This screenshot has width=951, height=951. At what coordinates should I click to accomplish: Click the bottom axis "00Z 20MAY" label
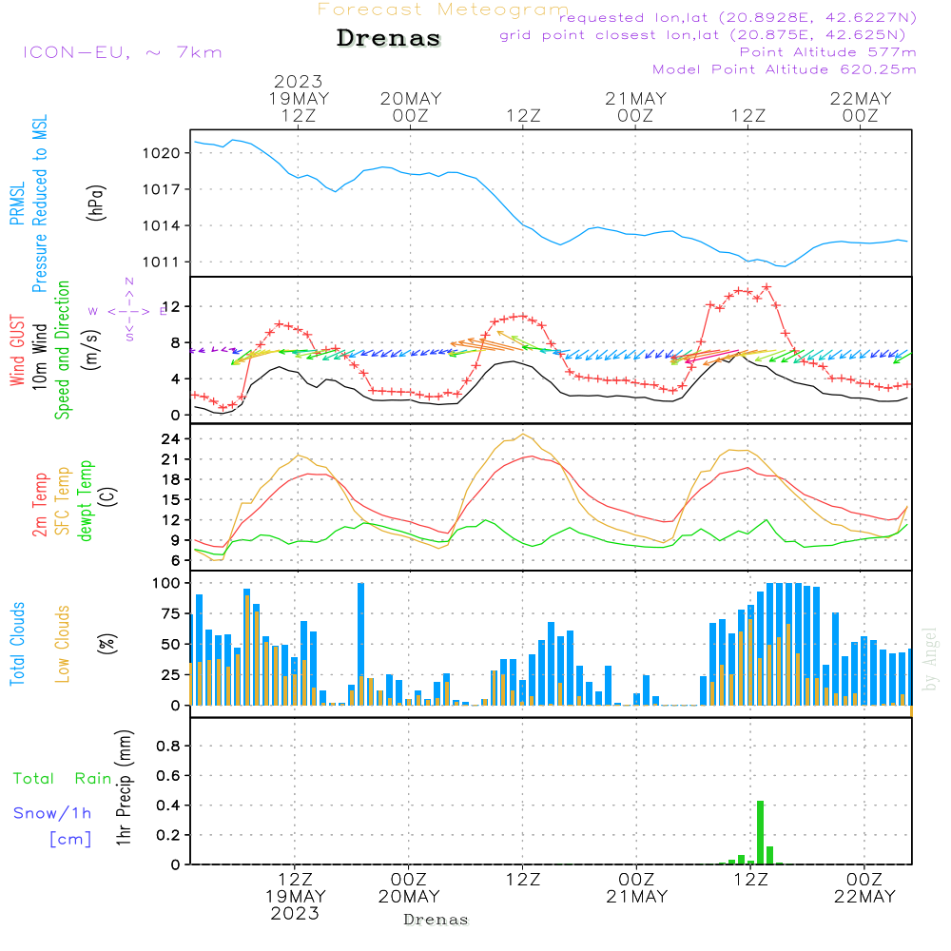pyautogui.click(x=409, y=888)
